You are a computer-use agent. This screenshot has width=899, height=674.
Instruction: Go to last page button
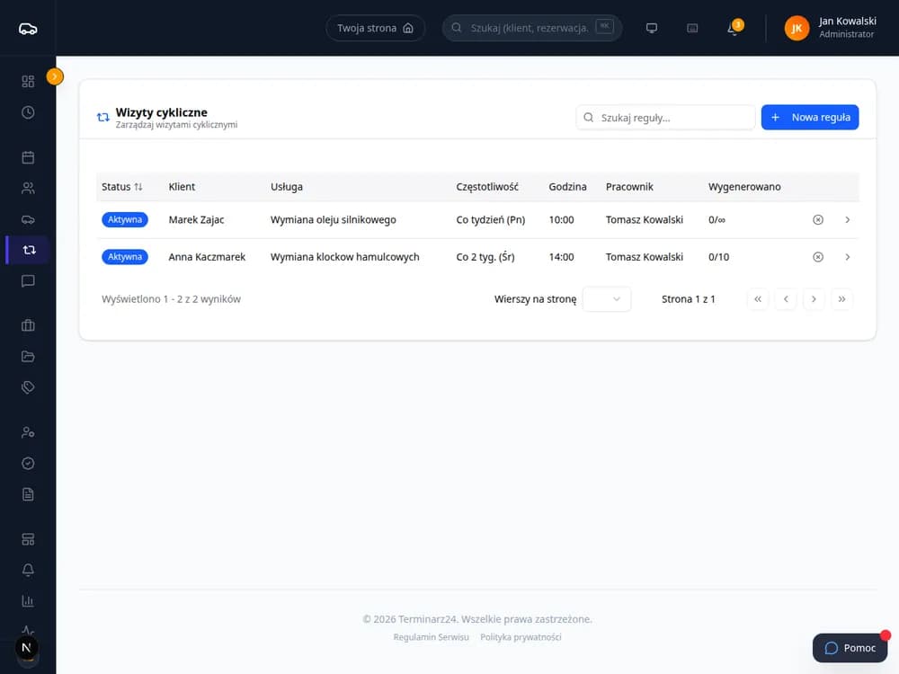click(841, 299)
